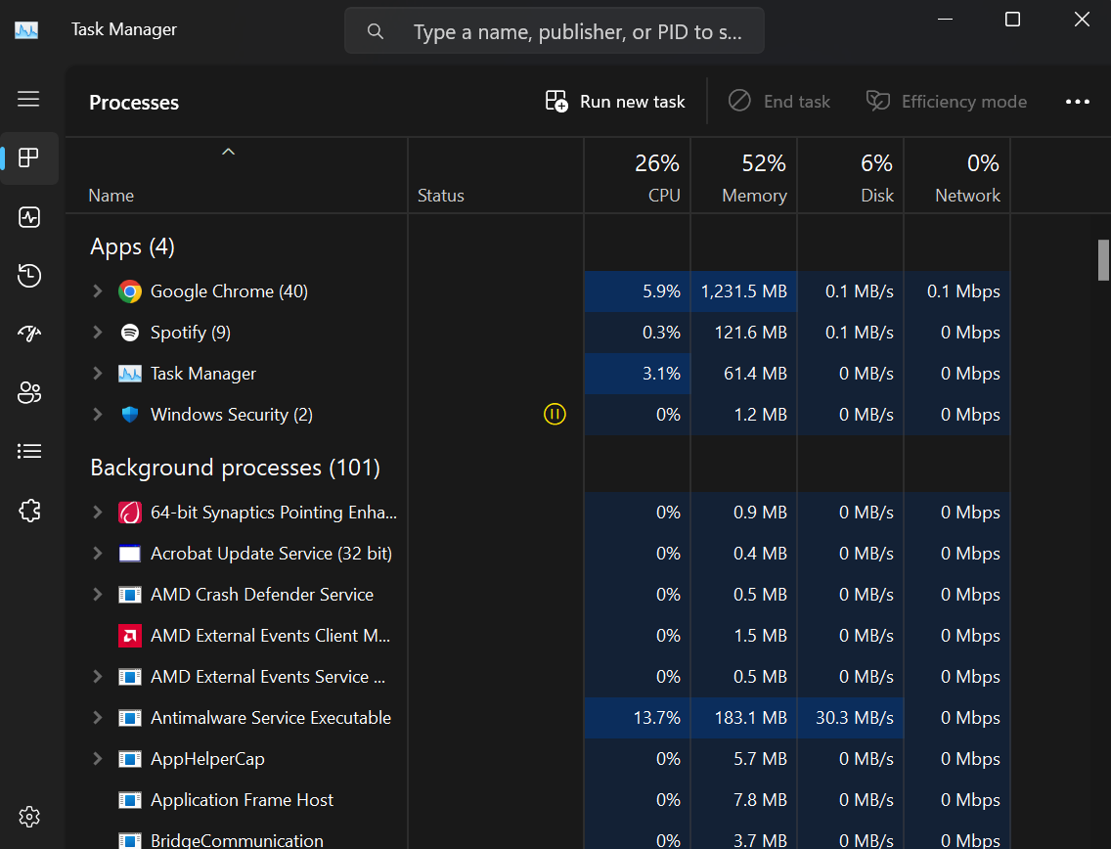Open the Users page in sidebar
This screenshot has height=849, width=1111.
point(29,393)
